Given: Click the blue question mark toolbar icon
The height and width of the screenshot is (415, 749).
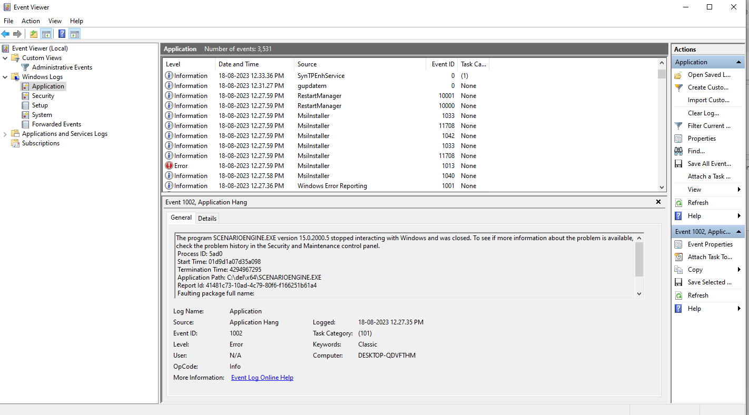Looking at the screenshot, I should coord(62,34).
